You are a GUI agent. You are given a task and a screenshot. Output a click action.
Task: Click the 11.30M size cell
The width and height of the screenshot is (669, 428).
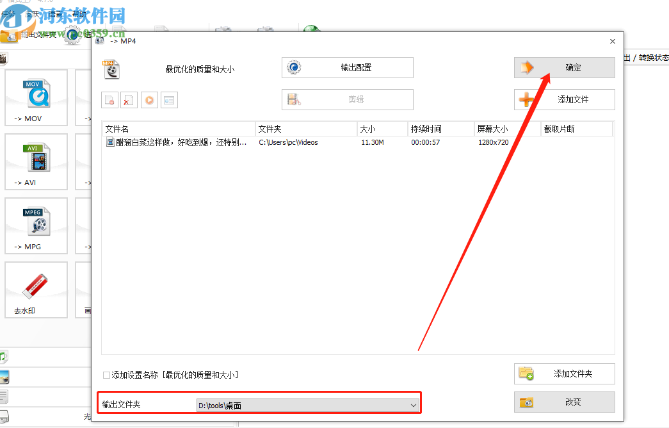pyautogui.click(x=373, y=142)
